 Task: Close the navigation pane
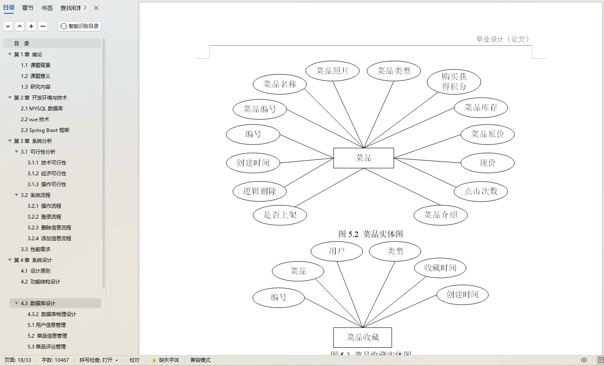coord(96,8)
